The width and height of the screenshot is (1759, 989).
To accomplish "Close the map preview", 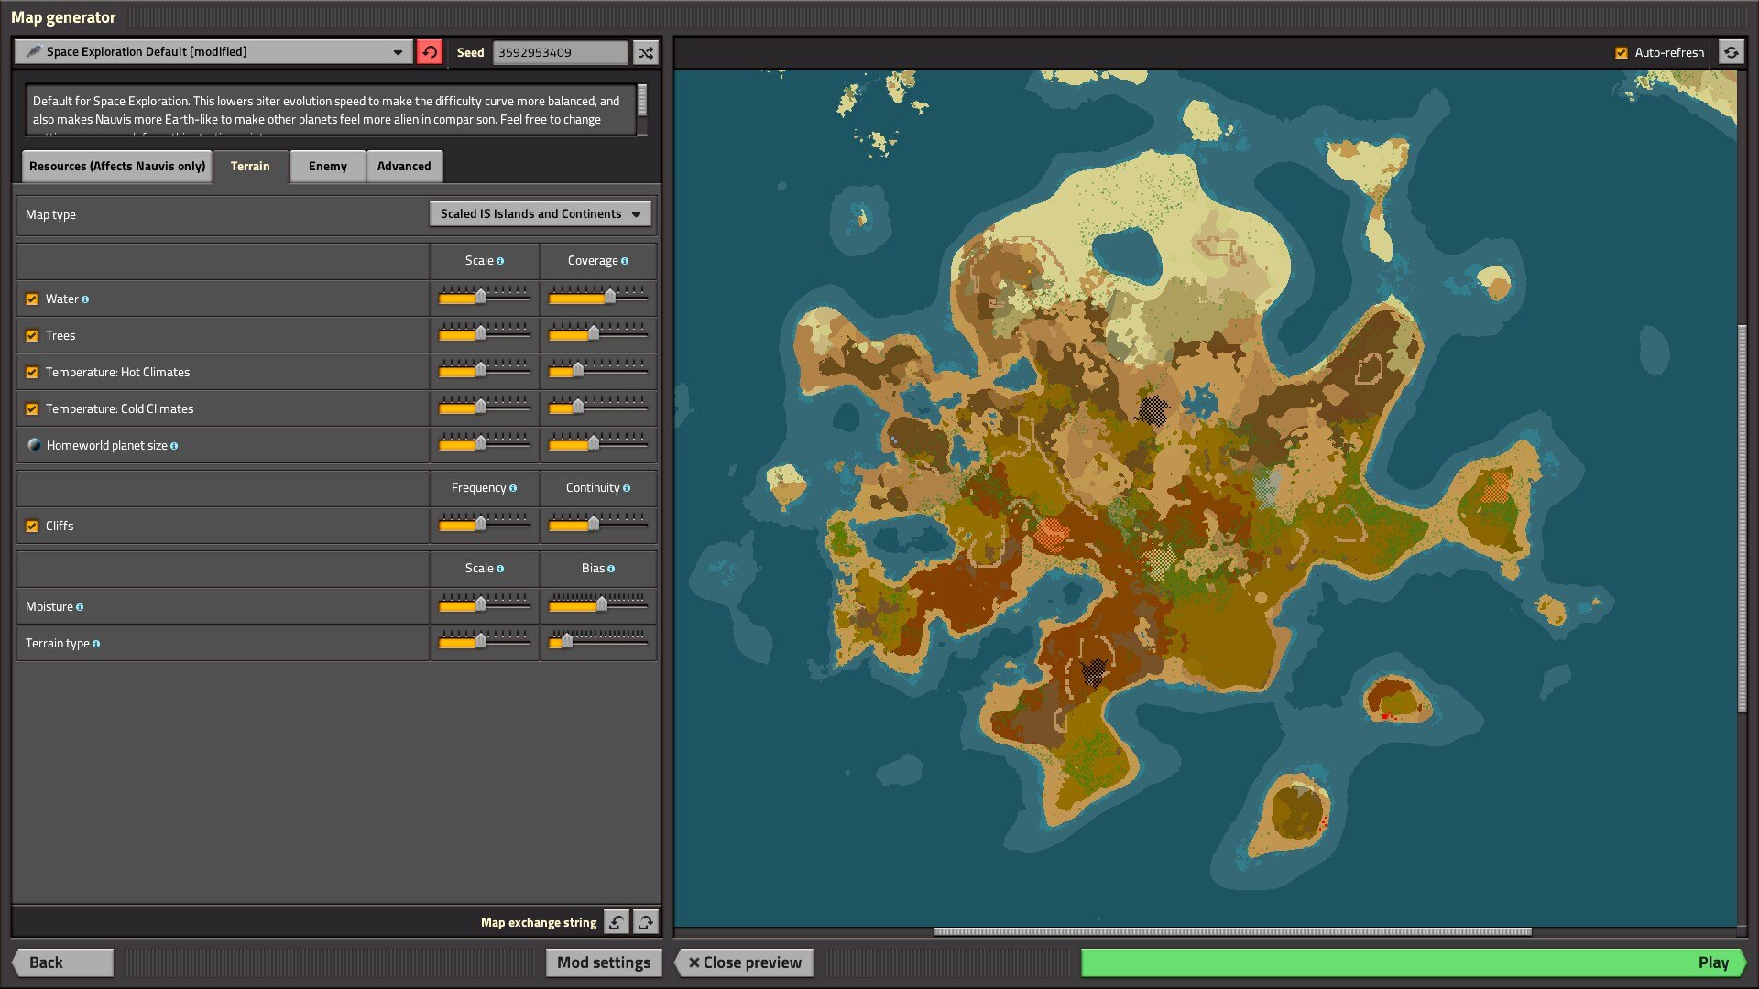I will (x=744, y=962).
